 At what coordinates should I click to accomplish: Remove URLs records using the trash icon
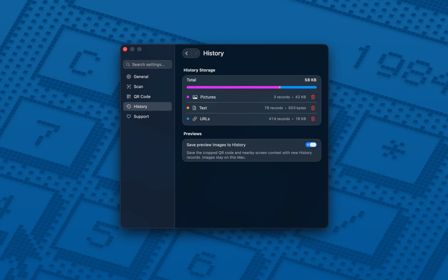313,119
